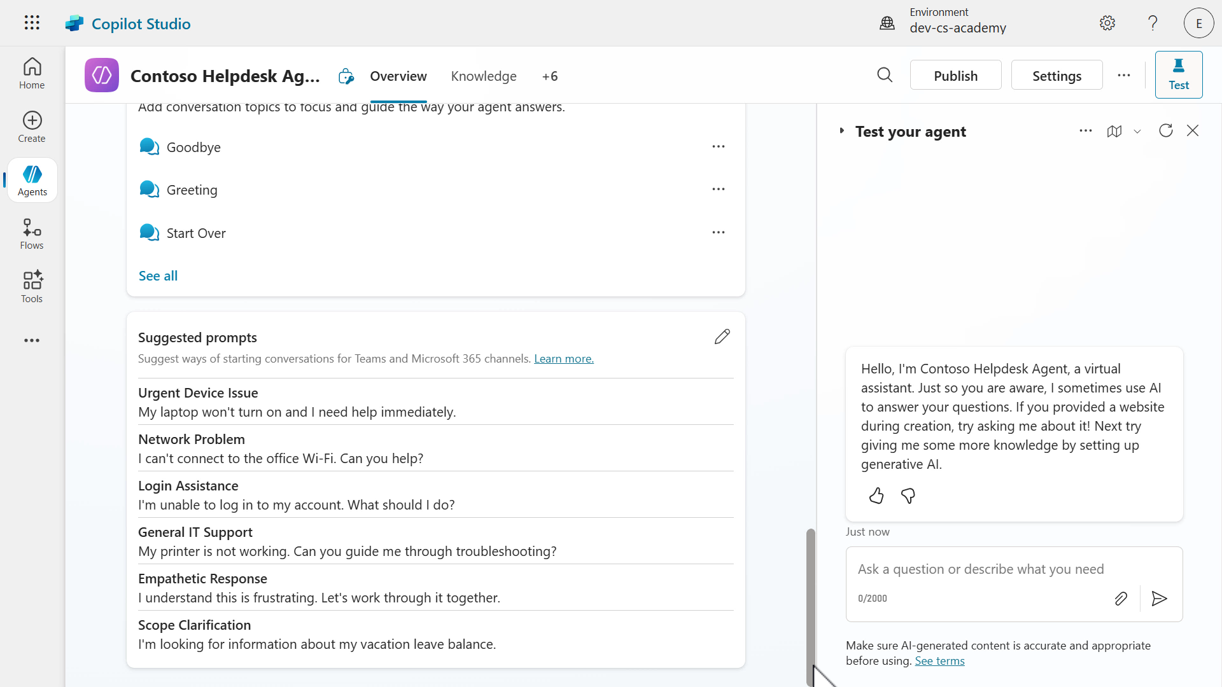Click the thumbs down feedback icon
The width and height of the screenshot is (1222, 687).
coord(908,496)
